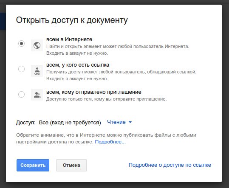
Task: Click the 'всем в Интернете' option title
Action: 69,39
